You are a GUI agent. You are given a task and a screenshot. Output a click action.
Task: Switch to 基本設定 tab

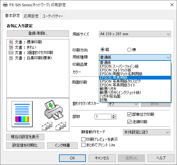coord(12,16)
